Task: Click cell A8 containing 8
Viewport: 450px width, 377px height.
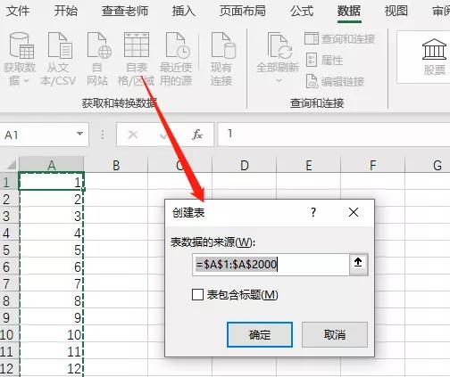Action: coord(52,299)
